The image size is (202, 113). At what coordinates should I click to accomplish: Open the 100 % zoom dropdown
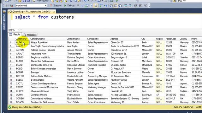(18, 30)
